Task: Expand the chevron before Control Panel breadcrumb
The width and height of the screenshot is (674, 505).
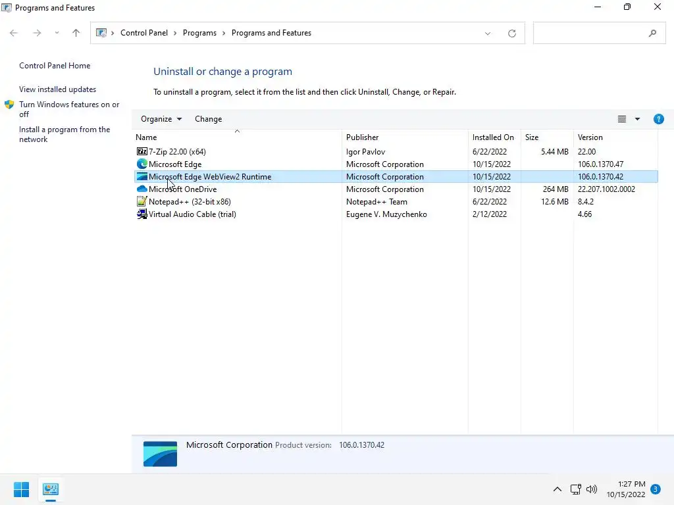Action: (113, 33)
